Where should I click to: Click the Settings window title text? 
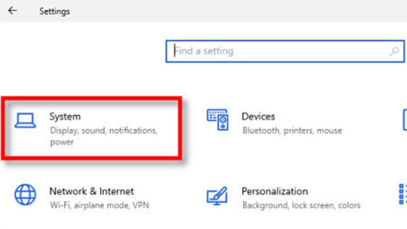click(x=55, y=11)
